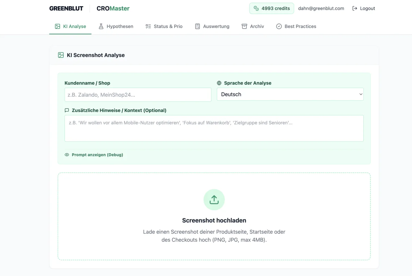
Task: Click the KI Screenshot Analyse heading
Action: [96, 55]
